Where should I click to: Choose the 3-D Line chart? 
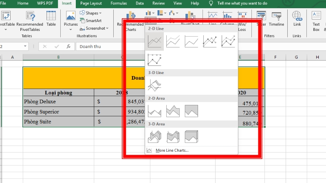click(155, 85)
